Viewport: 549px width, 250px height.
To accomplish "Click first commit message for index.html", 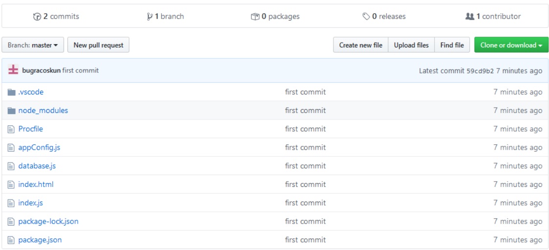I will 305,184.
